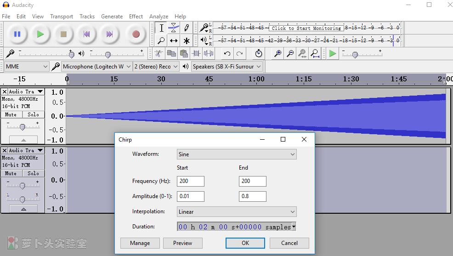Collapse the first audio track
The width and height of the screenshot is (453, 256).
tap(23, 140)
